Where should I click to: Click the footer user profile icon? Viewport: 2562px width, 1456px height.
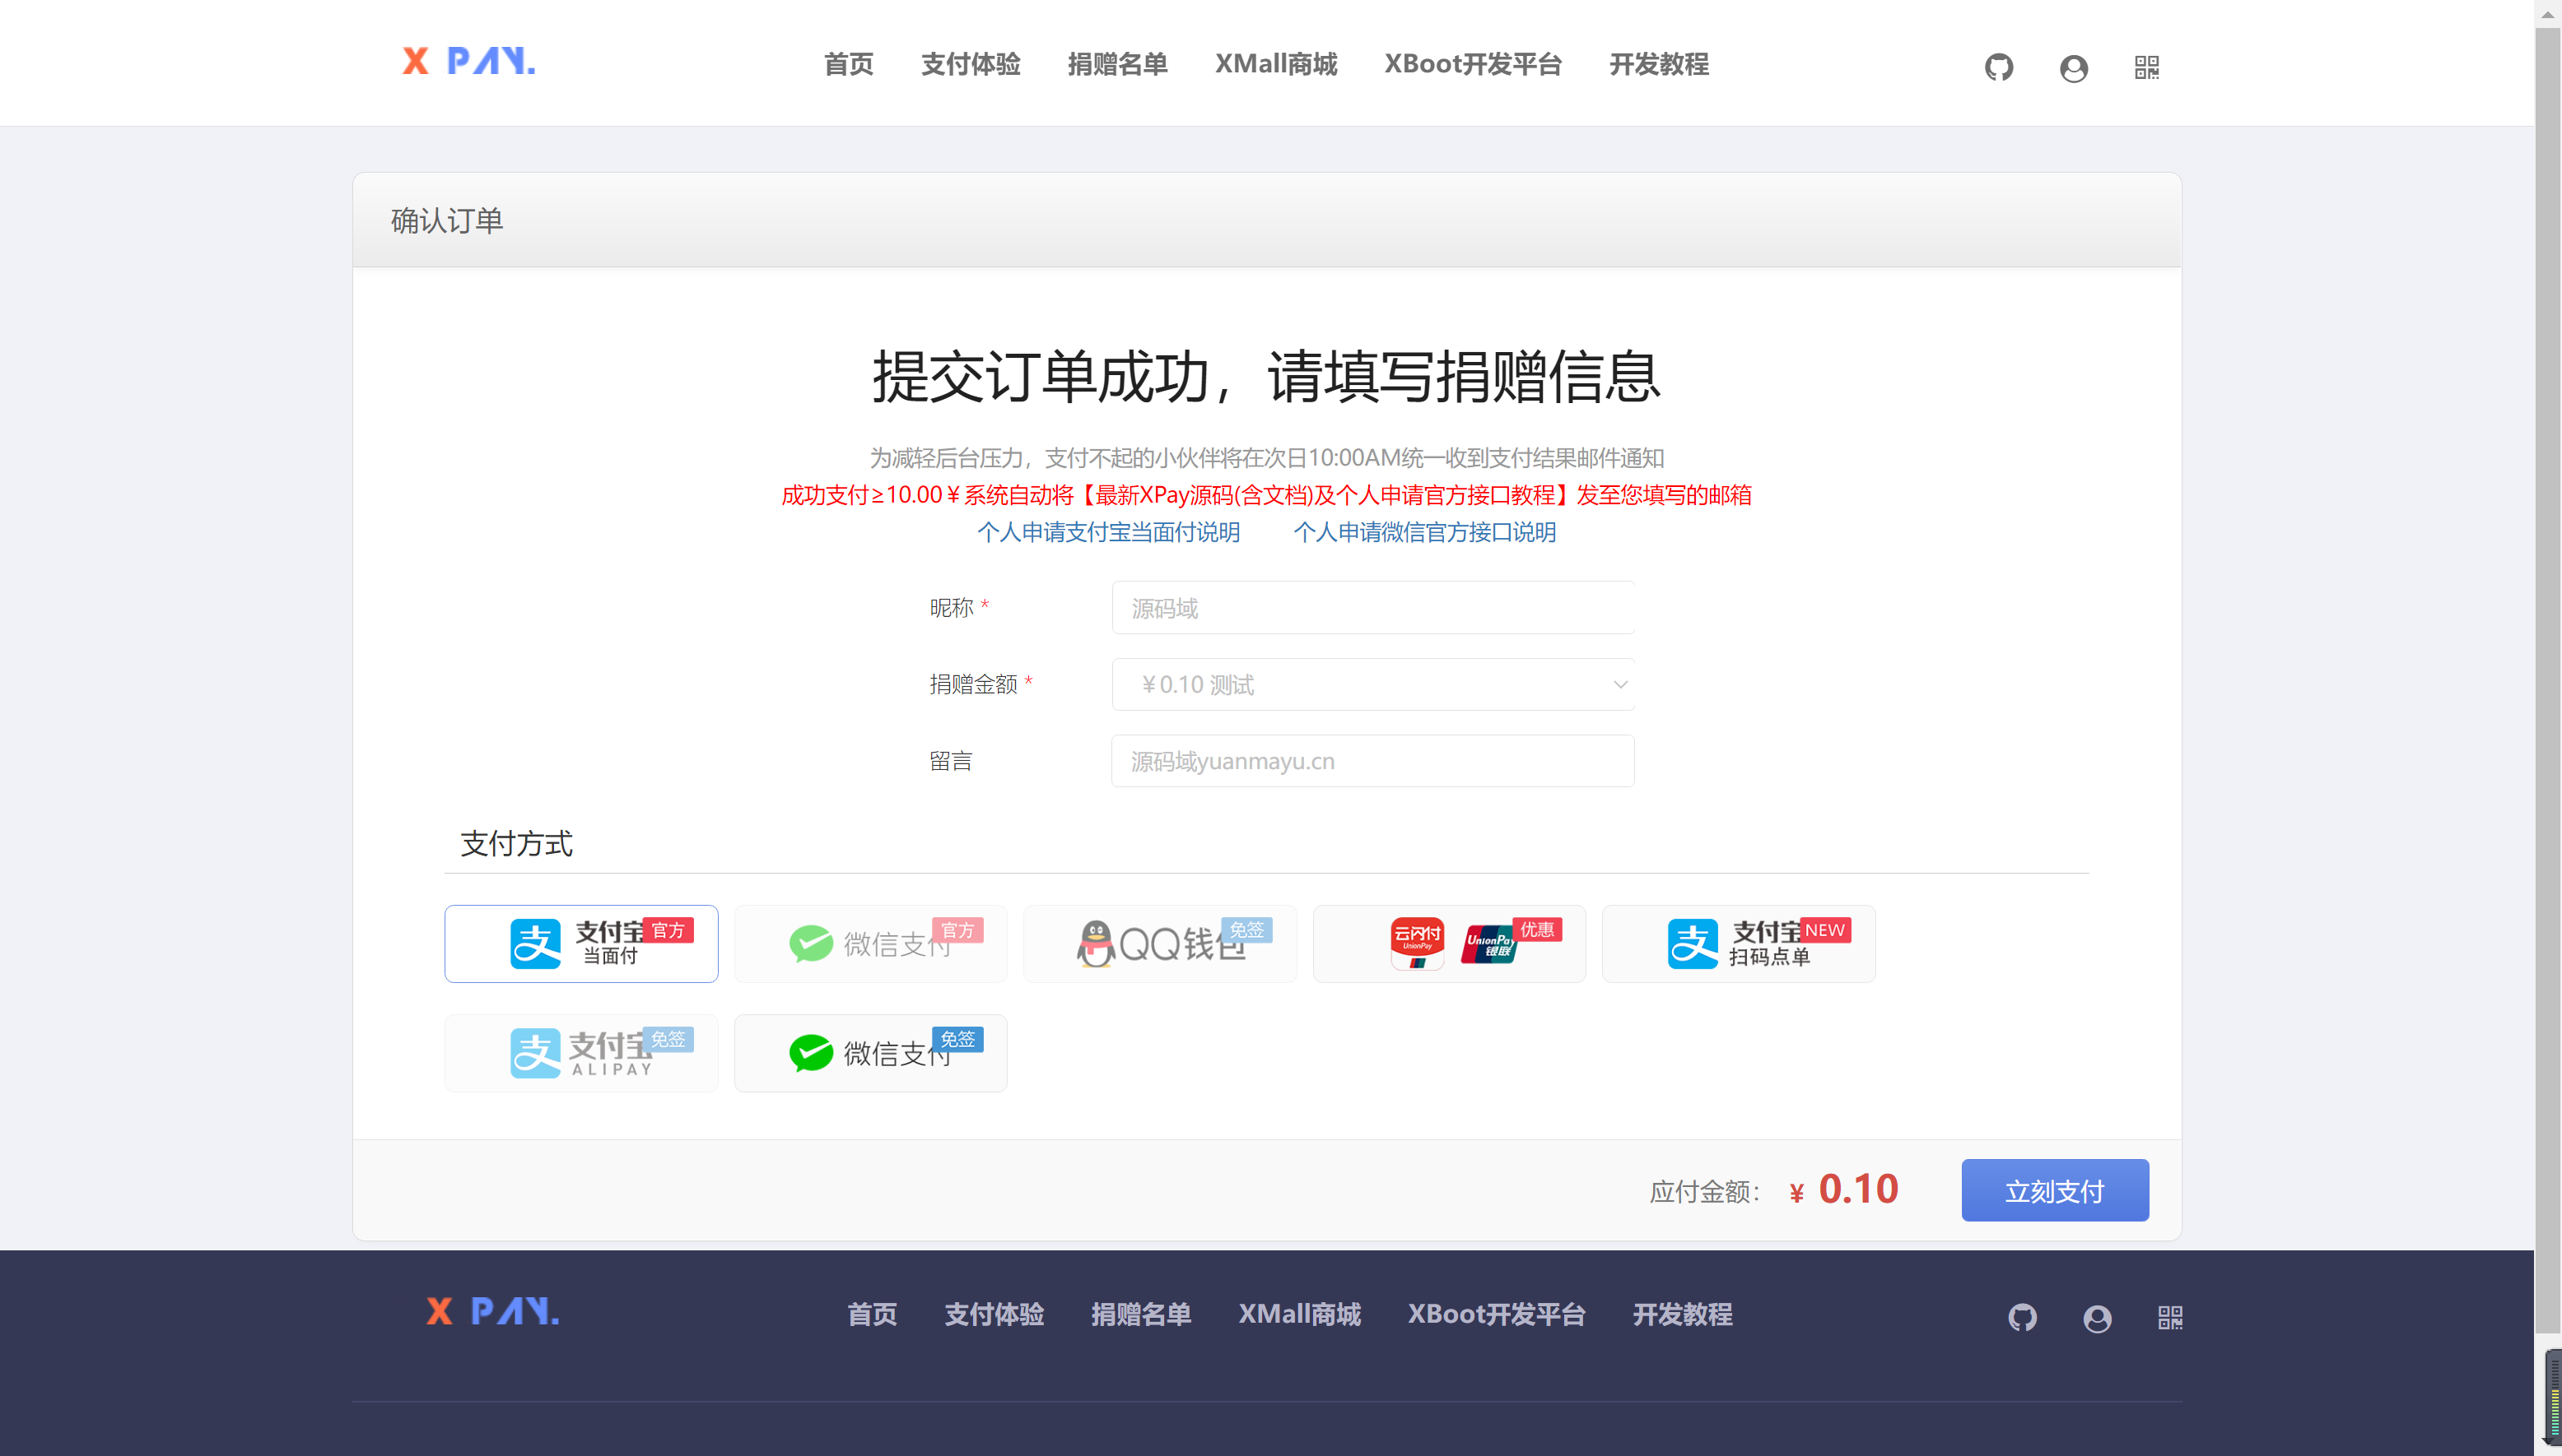(x=2097, y=1318)
